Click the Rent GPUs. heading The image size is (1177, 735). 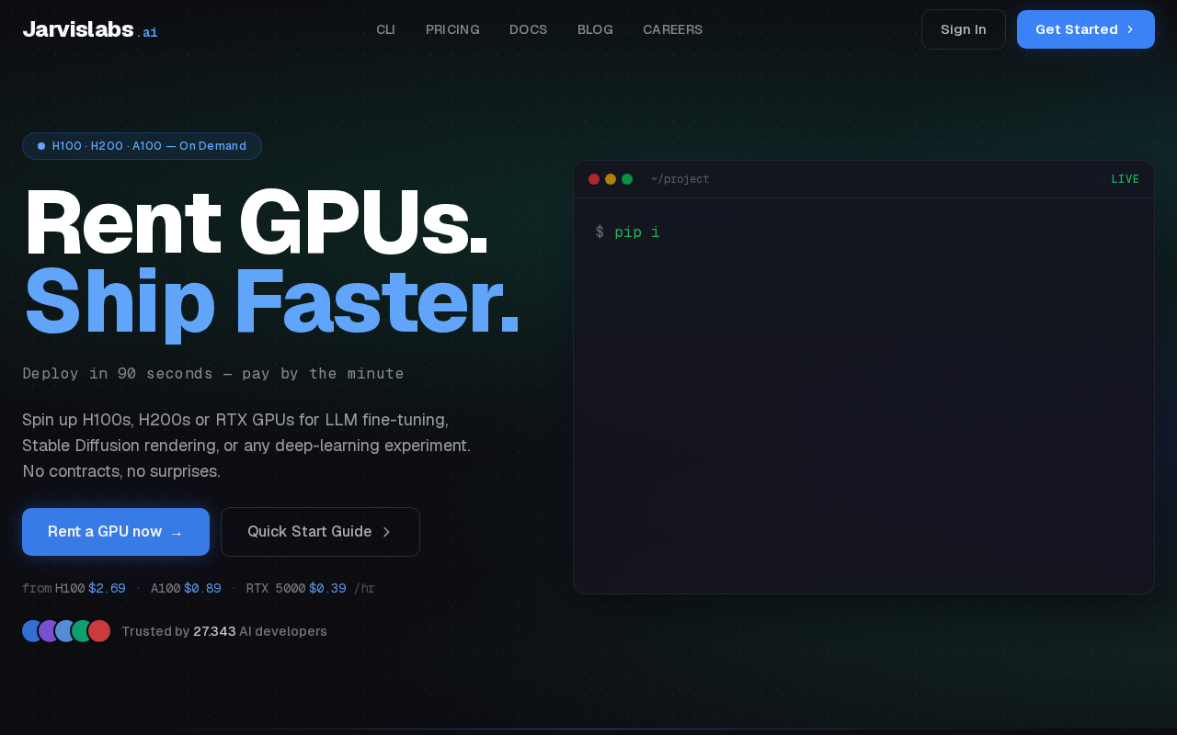pyautogui.click(x=256, y=222)
